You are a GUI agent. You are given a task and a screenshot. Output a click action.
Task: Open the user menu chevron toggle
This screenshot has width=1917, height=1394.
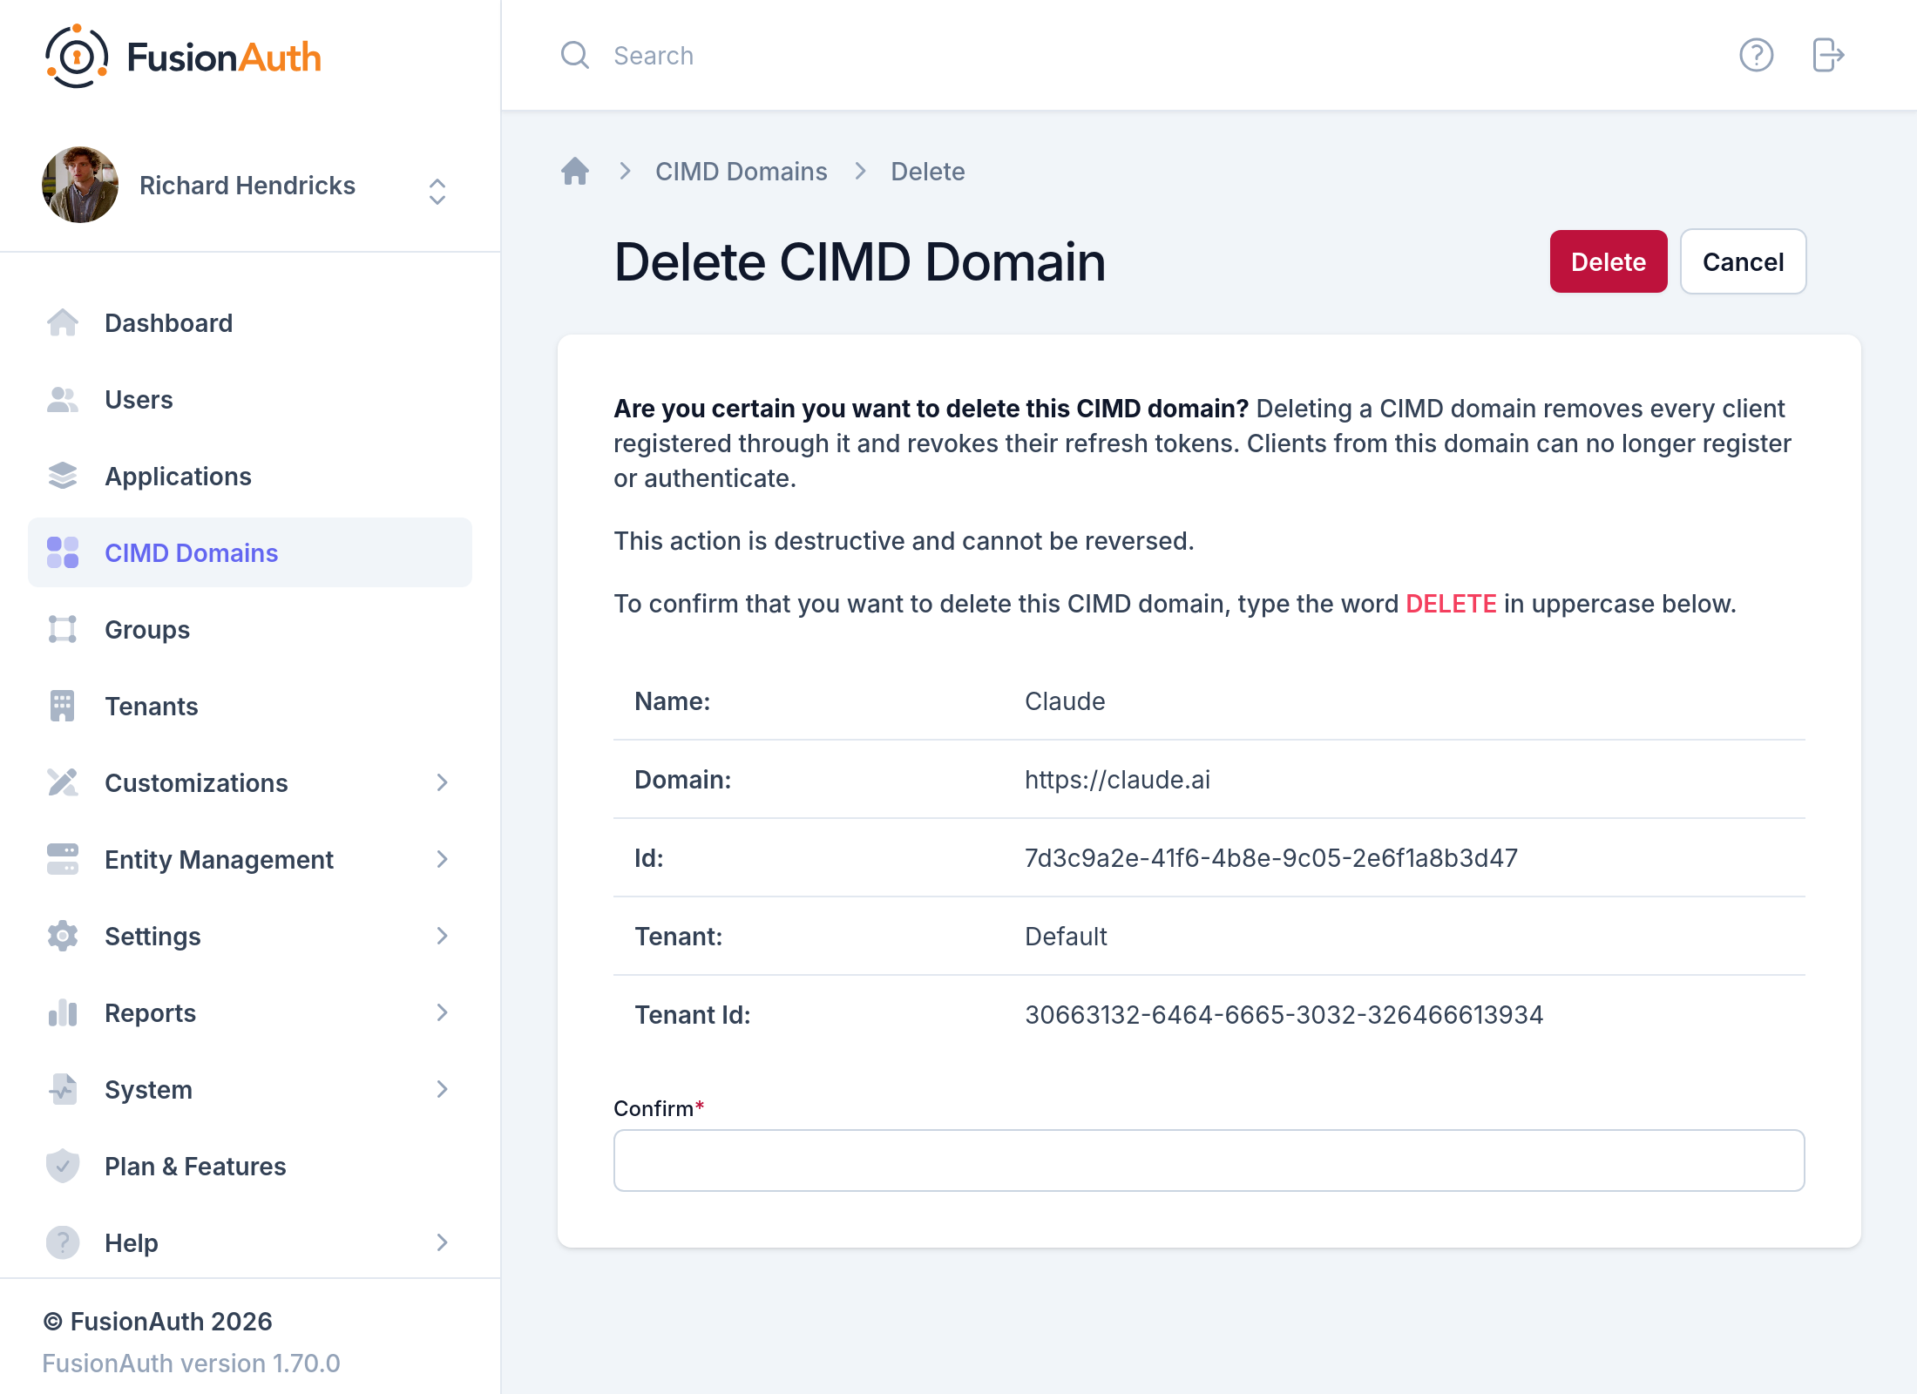click(437, 192)
